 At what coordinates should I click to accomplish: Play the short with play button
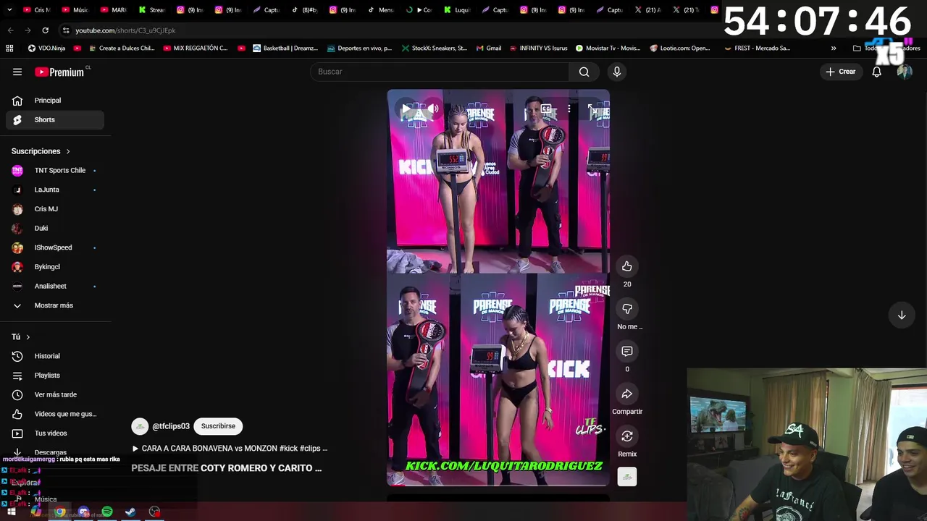406,109
